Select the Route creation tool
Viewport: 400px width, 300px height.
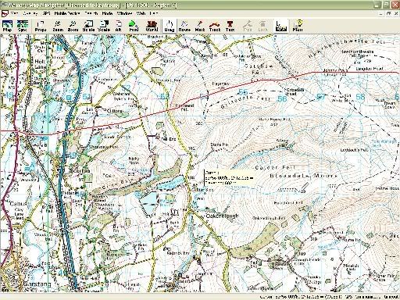click(x=184, y=26)
